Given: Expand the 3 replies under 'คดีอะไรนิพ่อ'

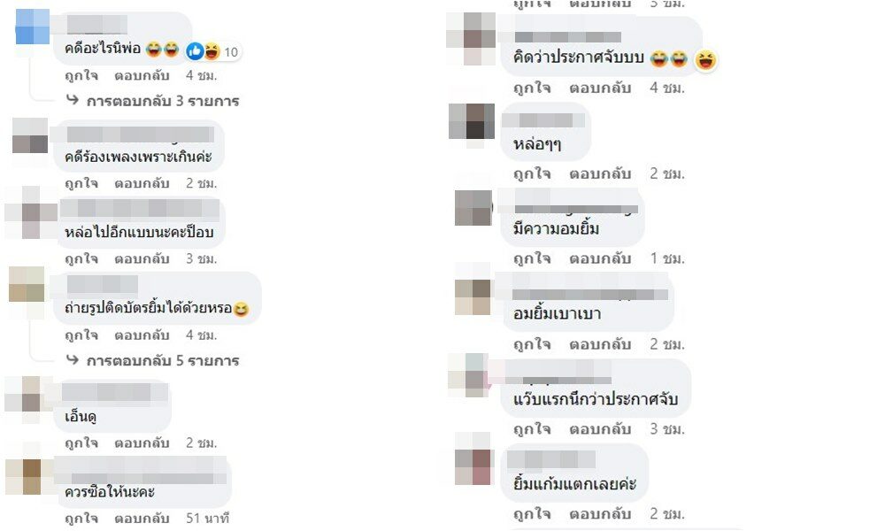Looking at the screenshot, I should tap(163, 101).
